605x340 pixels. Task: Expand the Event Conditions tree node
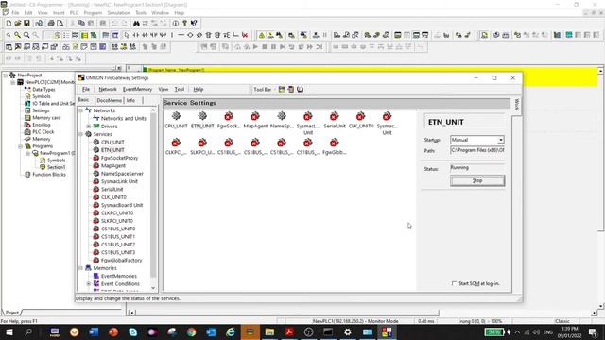pos(89,283)
